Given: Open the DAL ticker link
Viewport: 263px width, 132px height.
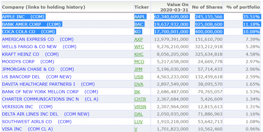Looking at the screenshot, I should point(138,114).
